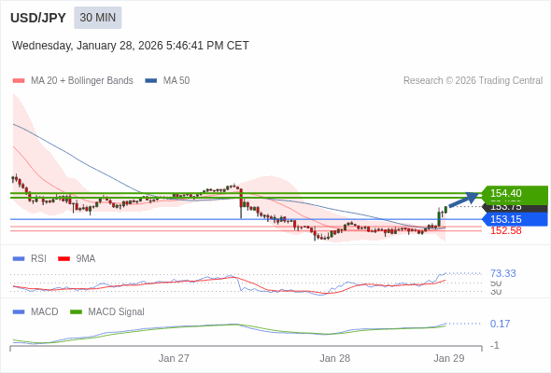Click the Jan 28 axis label
This screenshot has height=373, width=551.
[x=335, y=358]
